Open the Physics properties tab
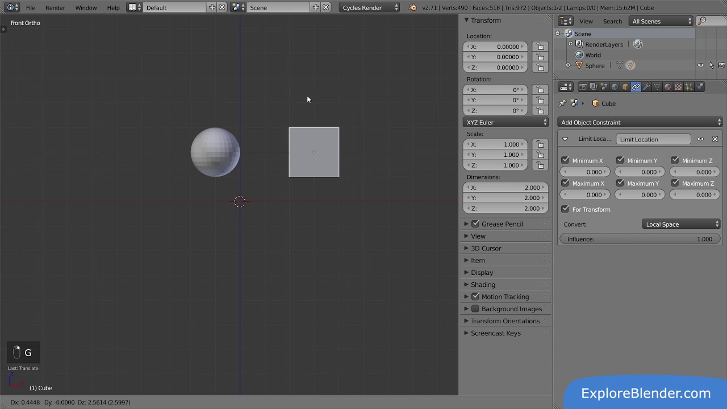Image resolution: width=727 pixels, height=409 pixels. [x=700, y=87]
